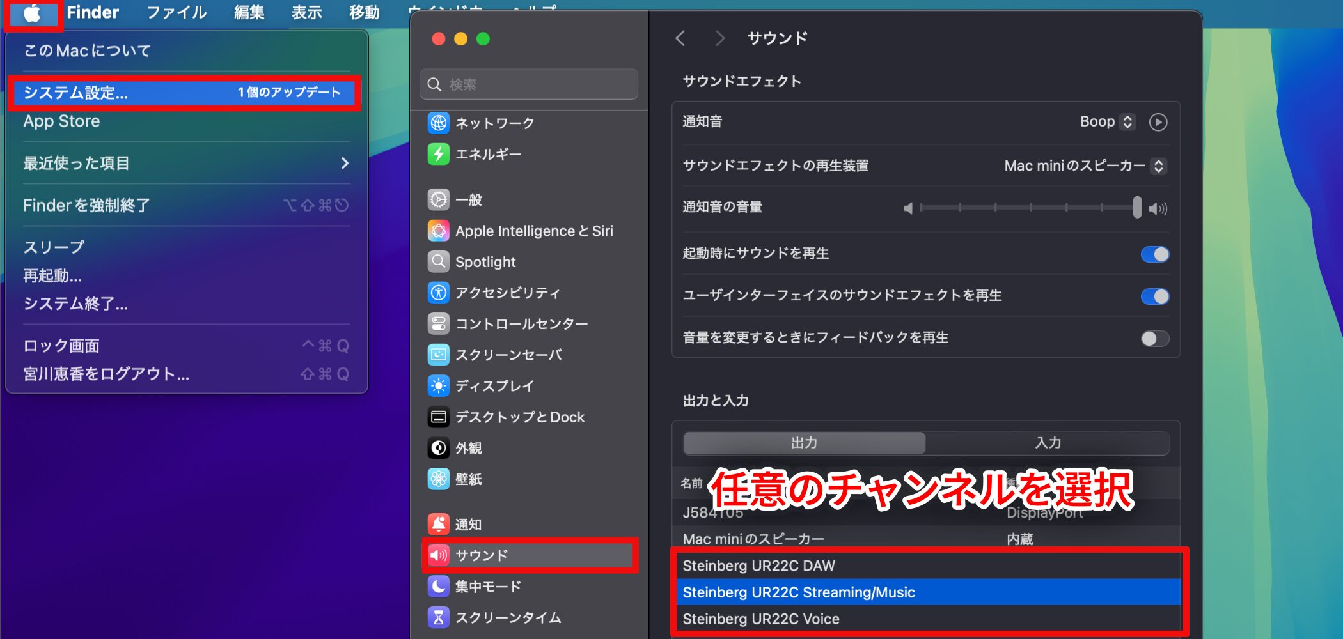Zoom the System Settings window

coord(483,39)
